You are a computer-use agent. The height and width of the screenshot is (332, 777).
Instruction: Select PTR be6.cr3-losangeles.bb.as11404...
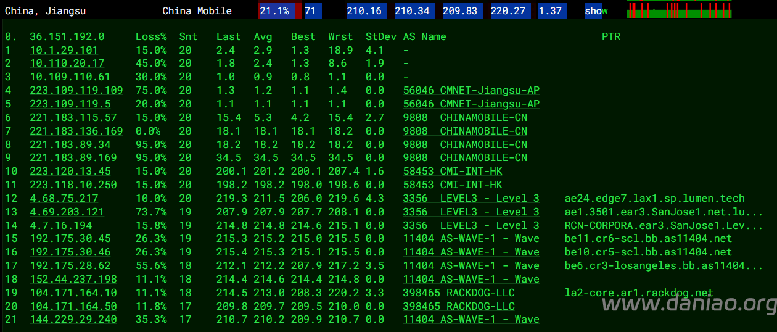664,266
